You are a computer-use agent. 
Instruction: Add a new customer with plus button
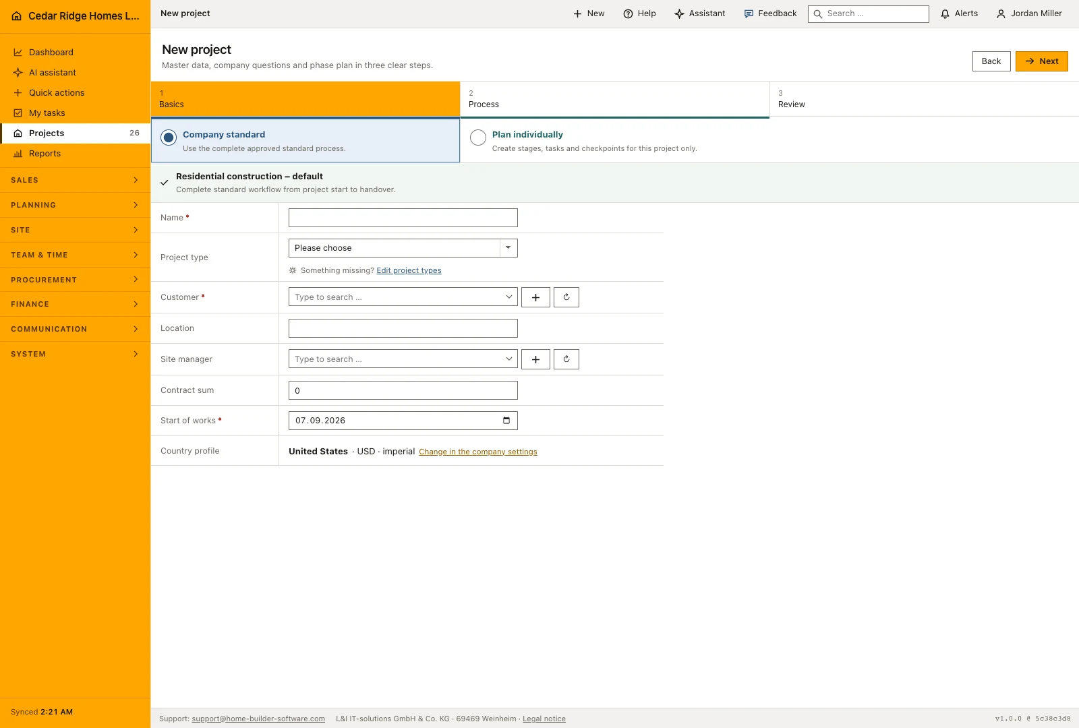(x=535, y=297)
